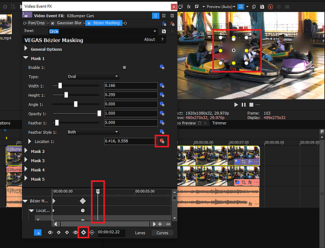Toggle the overlay grid icon in preview
The width and height of the screenshot is (325, 248).
point(241,6)
